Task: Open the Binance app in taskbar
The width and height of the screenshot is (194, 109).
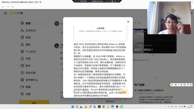Action: click(x=99, y=107)
